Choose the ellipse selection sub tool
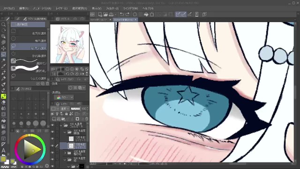 coord(29,39)
